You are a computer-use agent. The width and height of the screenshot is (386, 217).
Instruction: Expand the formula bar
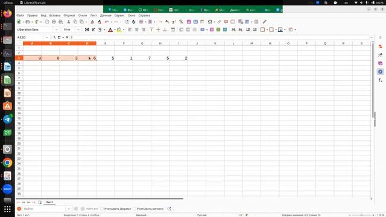point(372,37)
